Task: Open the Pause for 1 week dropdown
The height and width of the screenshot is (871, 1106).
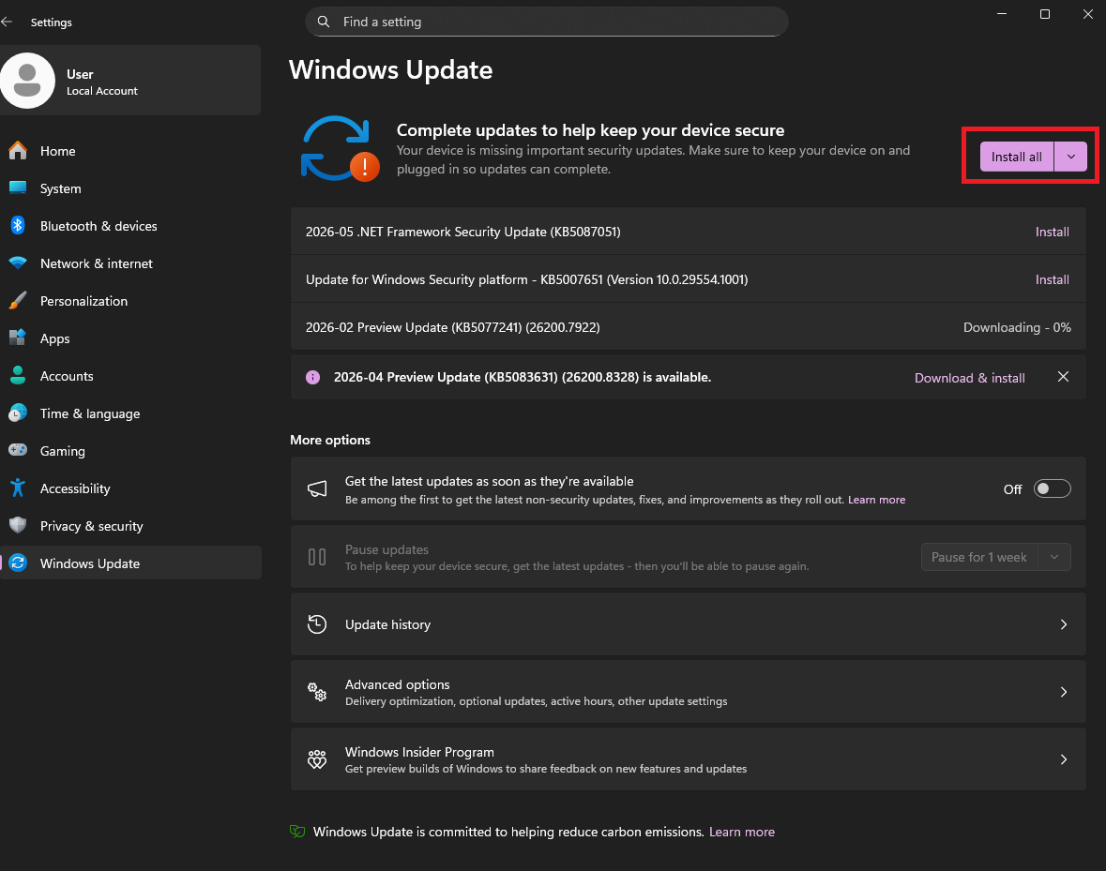Action: pos(1054,558)
